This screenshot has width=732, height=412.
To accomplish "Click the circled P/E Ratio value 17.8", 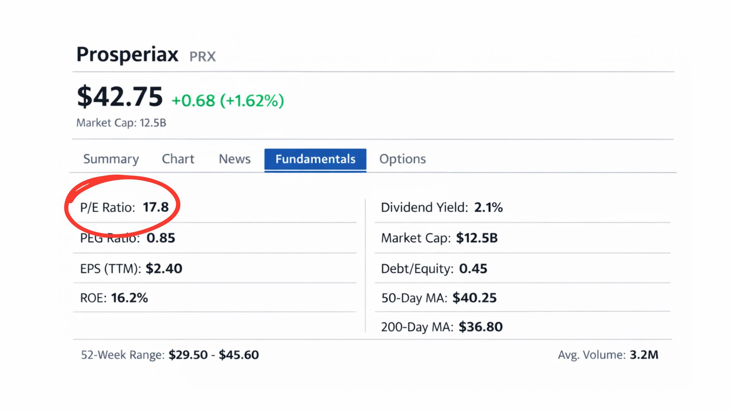I will (156, 207).
